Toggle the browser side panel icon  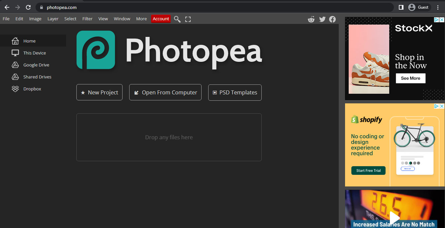pyautogui.click(x=401, y=7)
